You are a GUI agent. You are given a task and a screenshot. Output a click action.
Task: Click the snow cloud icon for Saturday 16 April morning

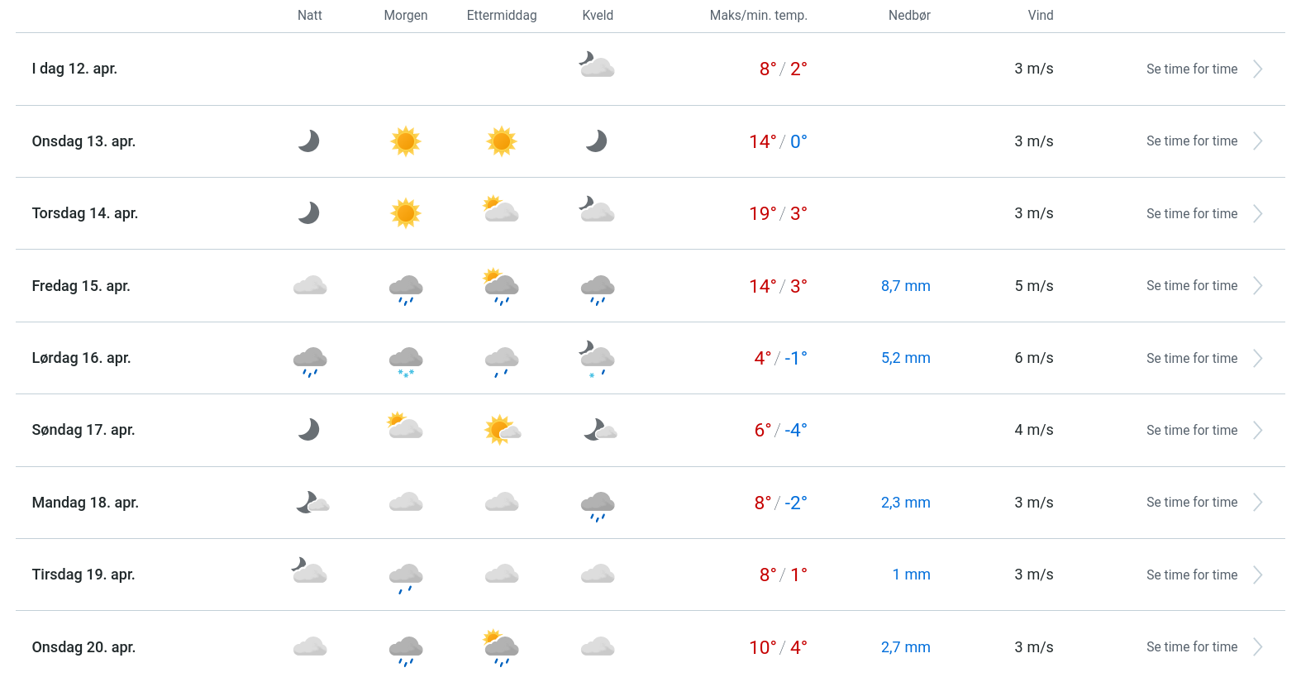click(406, 360)
